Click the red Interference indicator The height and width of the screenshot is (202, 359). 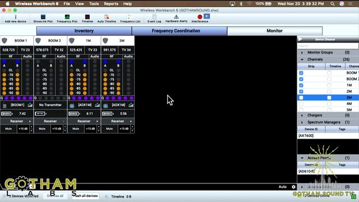click(x=200, y=17)
